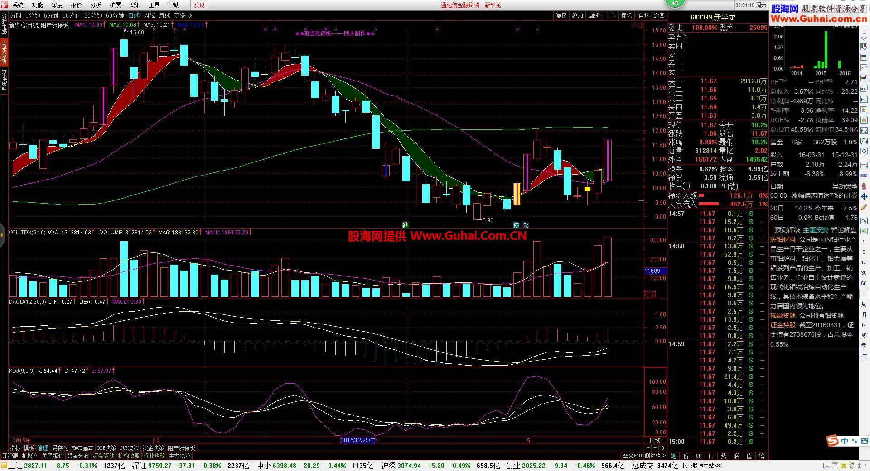
Task: Select the 季 quarterly period in sidebar
Action: coord(864,345)
